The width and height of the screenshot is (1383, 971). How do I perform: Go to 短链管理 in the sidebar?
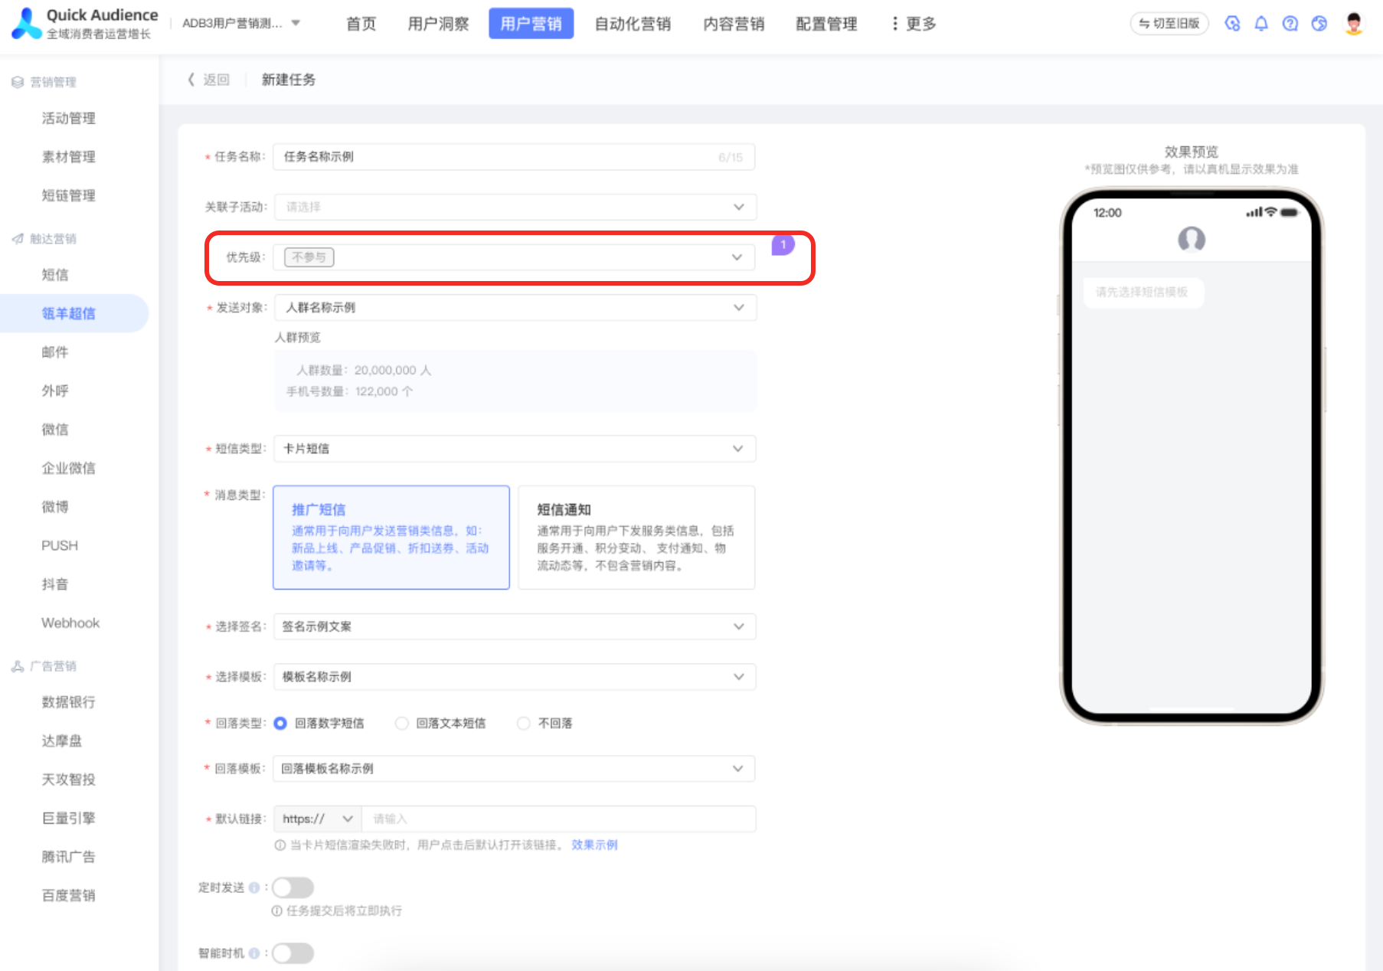tap(69, 195)
